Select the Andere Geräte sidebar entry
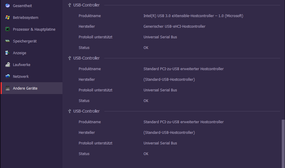The image size is (285, 168). click(x=25, y=88)
